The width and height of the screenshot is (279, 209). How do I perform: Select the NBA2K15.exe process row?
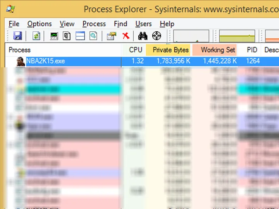[142, 61]
